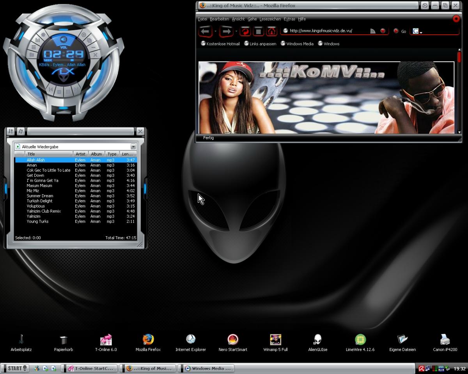Open the LimeWire 4.12.6 desktop icon
Image resolution: width=468 pixels, height=374 pixels.
pyautogui.click(x=360, y=343)
